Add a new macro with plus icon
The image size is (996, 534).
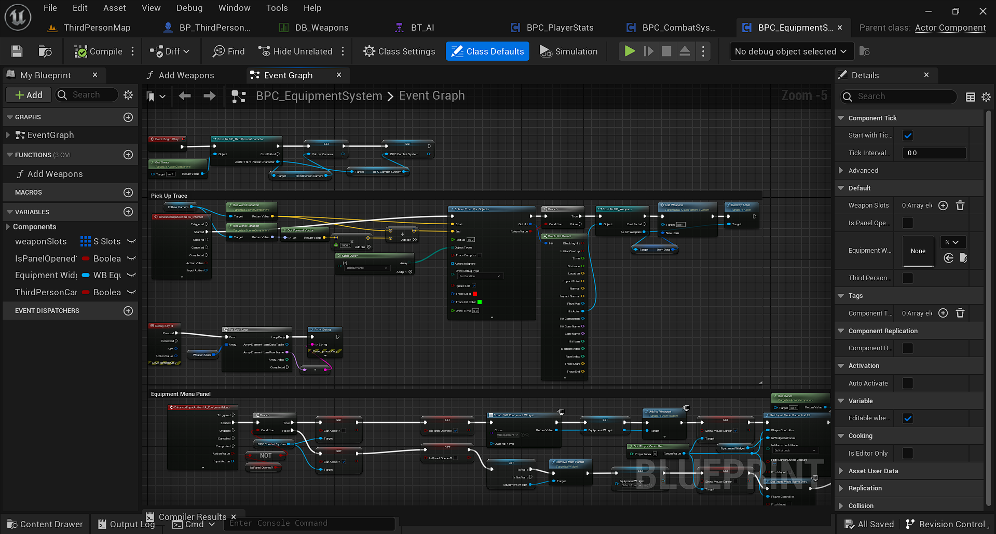(128, 193)
